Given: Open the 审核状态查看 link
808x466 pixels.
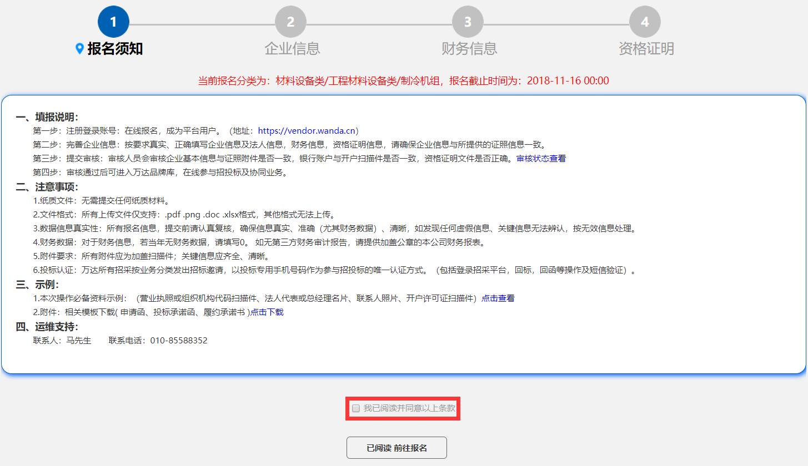Looking at the screenshot, I should click(x=541, y=159).
